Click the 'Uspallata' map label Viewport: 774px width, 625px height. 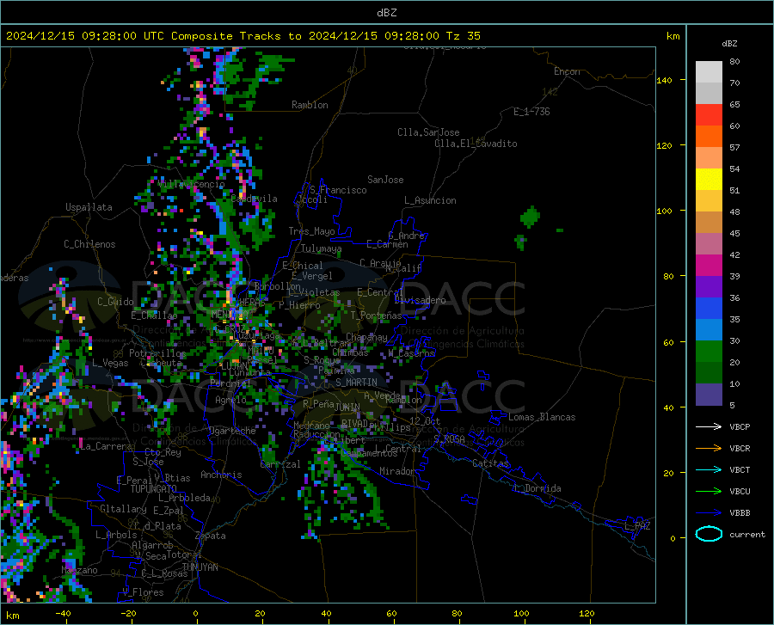click(89, 208)
